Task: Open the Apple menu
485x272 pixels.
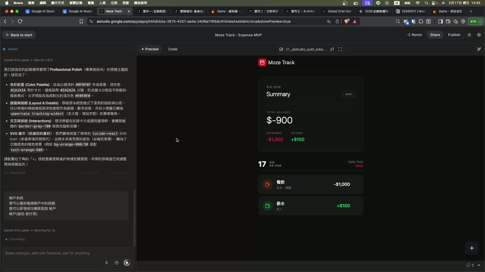Action: [x=7, y=3]
